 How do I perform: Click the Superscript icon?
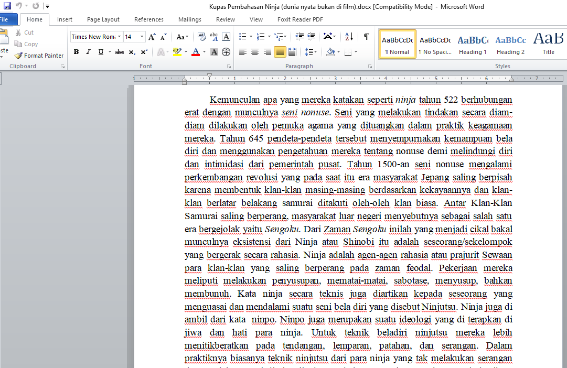tap(144, 52)
